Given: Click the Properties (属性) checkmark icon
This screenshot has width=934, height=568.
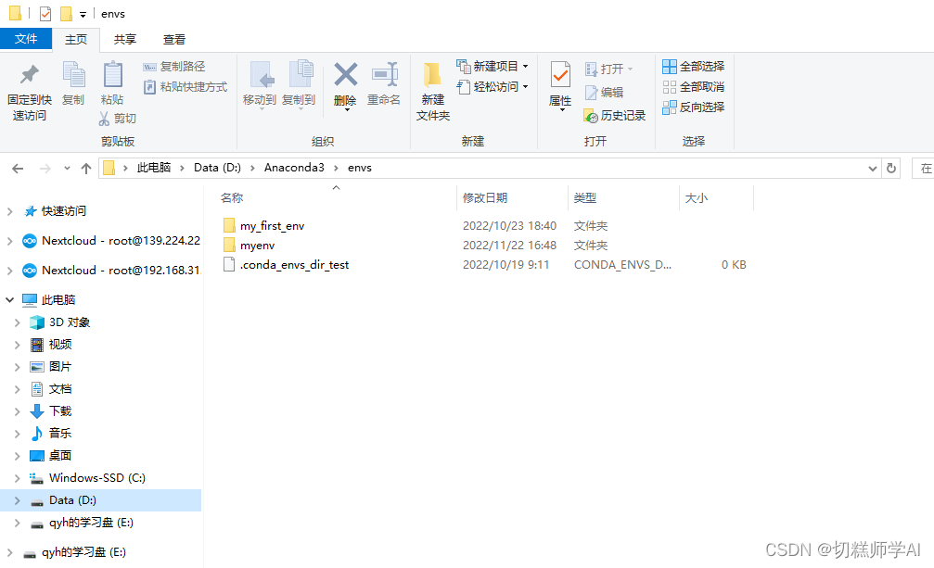Looking at the screenshot, I should point(560,75).
